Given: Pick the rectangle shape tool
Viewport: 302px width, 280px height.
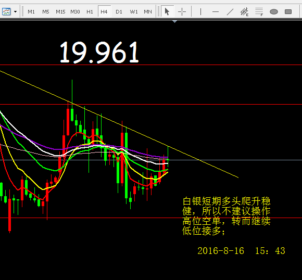Looking at the screenshot, I should [288, 12].
